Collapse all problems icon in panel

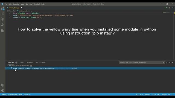[167, 63]
